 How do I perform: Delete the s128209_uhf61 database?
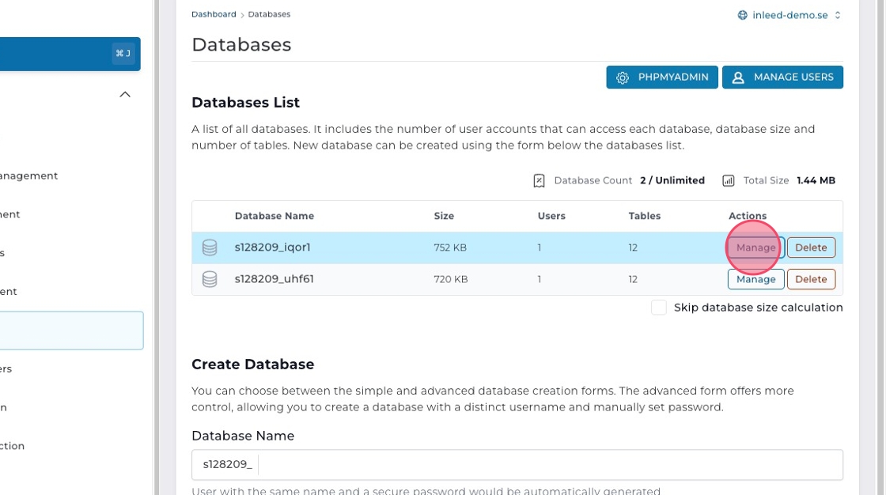point(810,279)
